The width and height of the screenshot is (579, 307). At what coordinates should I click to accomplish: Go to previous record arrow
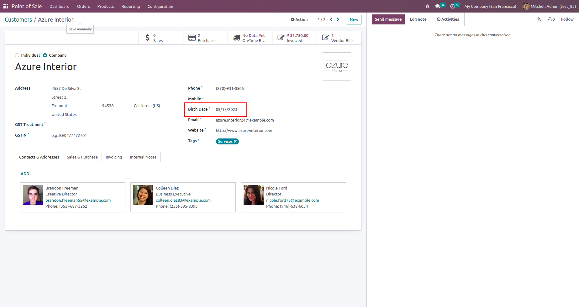331,19
